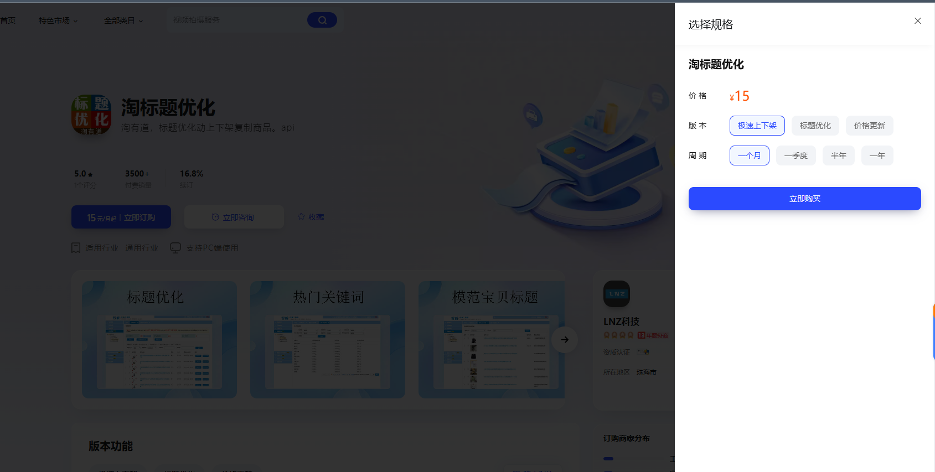This screenshot has height=472, width=935.
Task: Click the 立即购买 button
Action: point(804,199)
